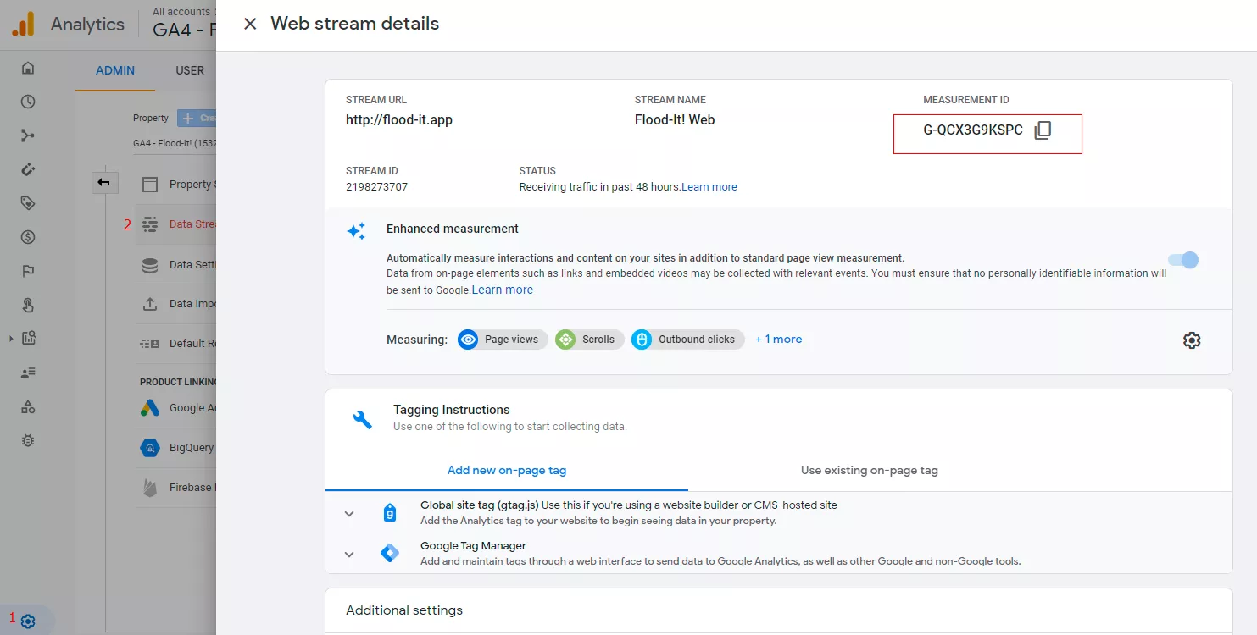Click the stream ID 2198273707
Viewport: 1257px width, 635px height.
click(x=376, y=187)
